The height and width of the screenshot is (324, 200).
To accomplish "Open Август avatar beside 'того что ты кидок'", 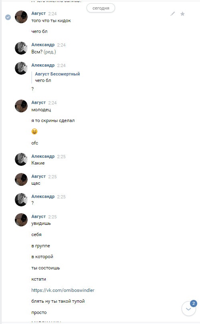I will [x=21, y=17].
